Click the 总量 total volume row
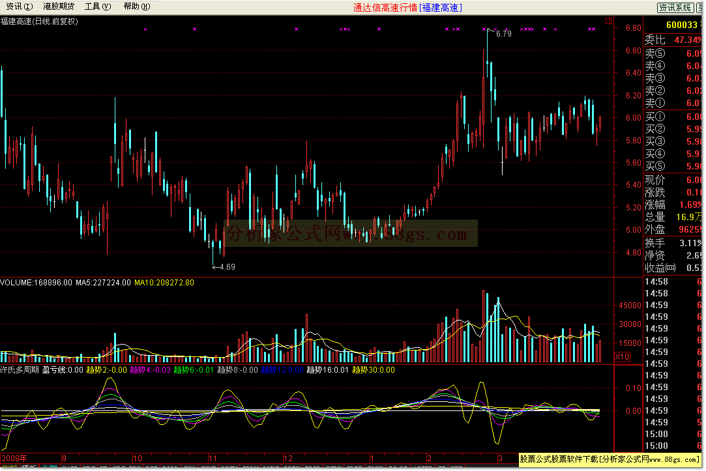This screenshot has width=706, height=471. (x=673, y=218)
